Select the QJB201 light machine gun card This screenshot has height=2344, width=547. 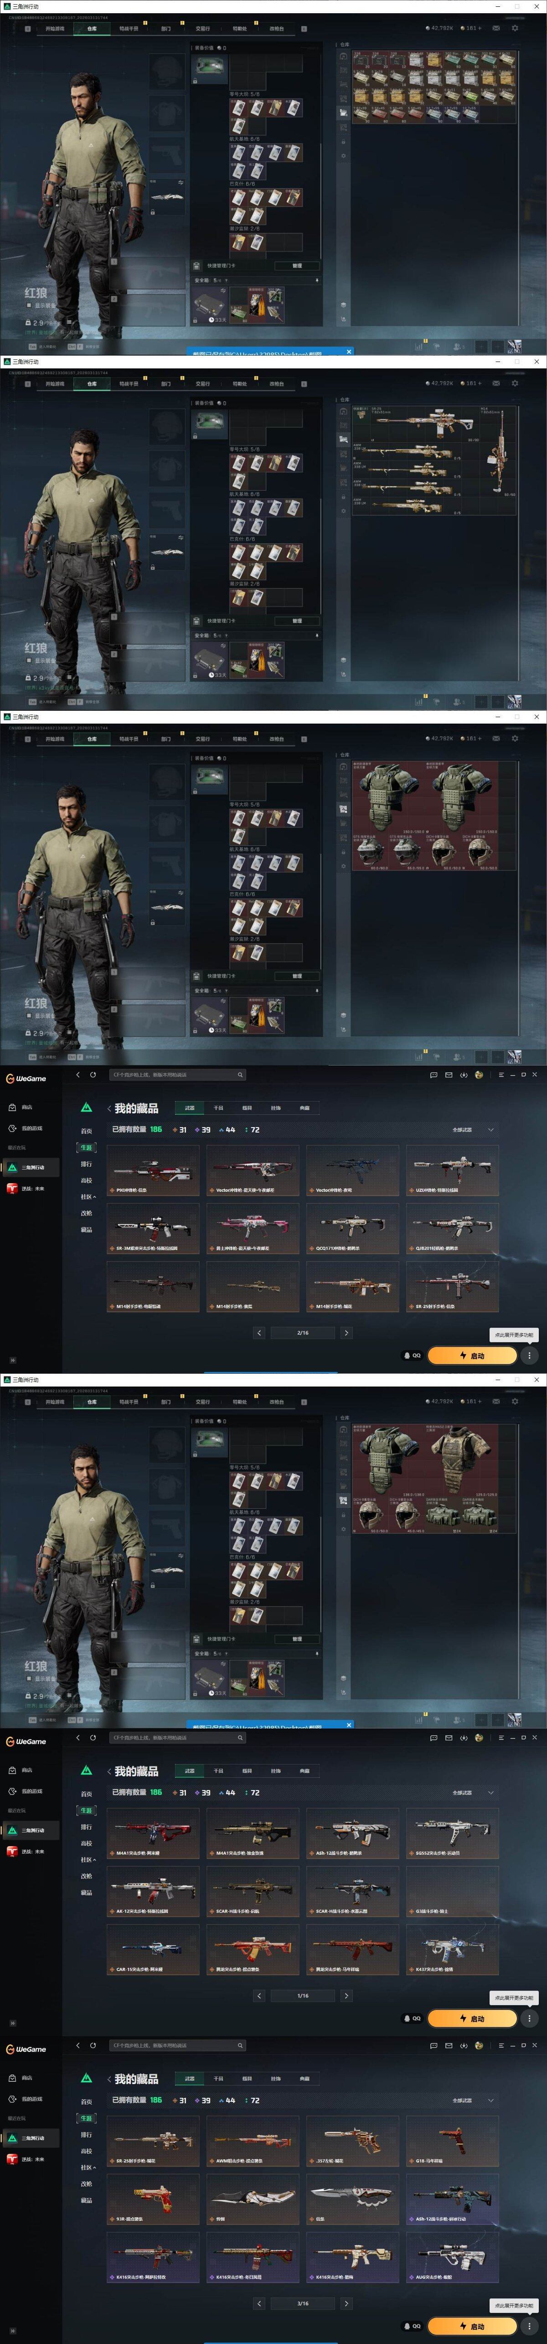452,1228
